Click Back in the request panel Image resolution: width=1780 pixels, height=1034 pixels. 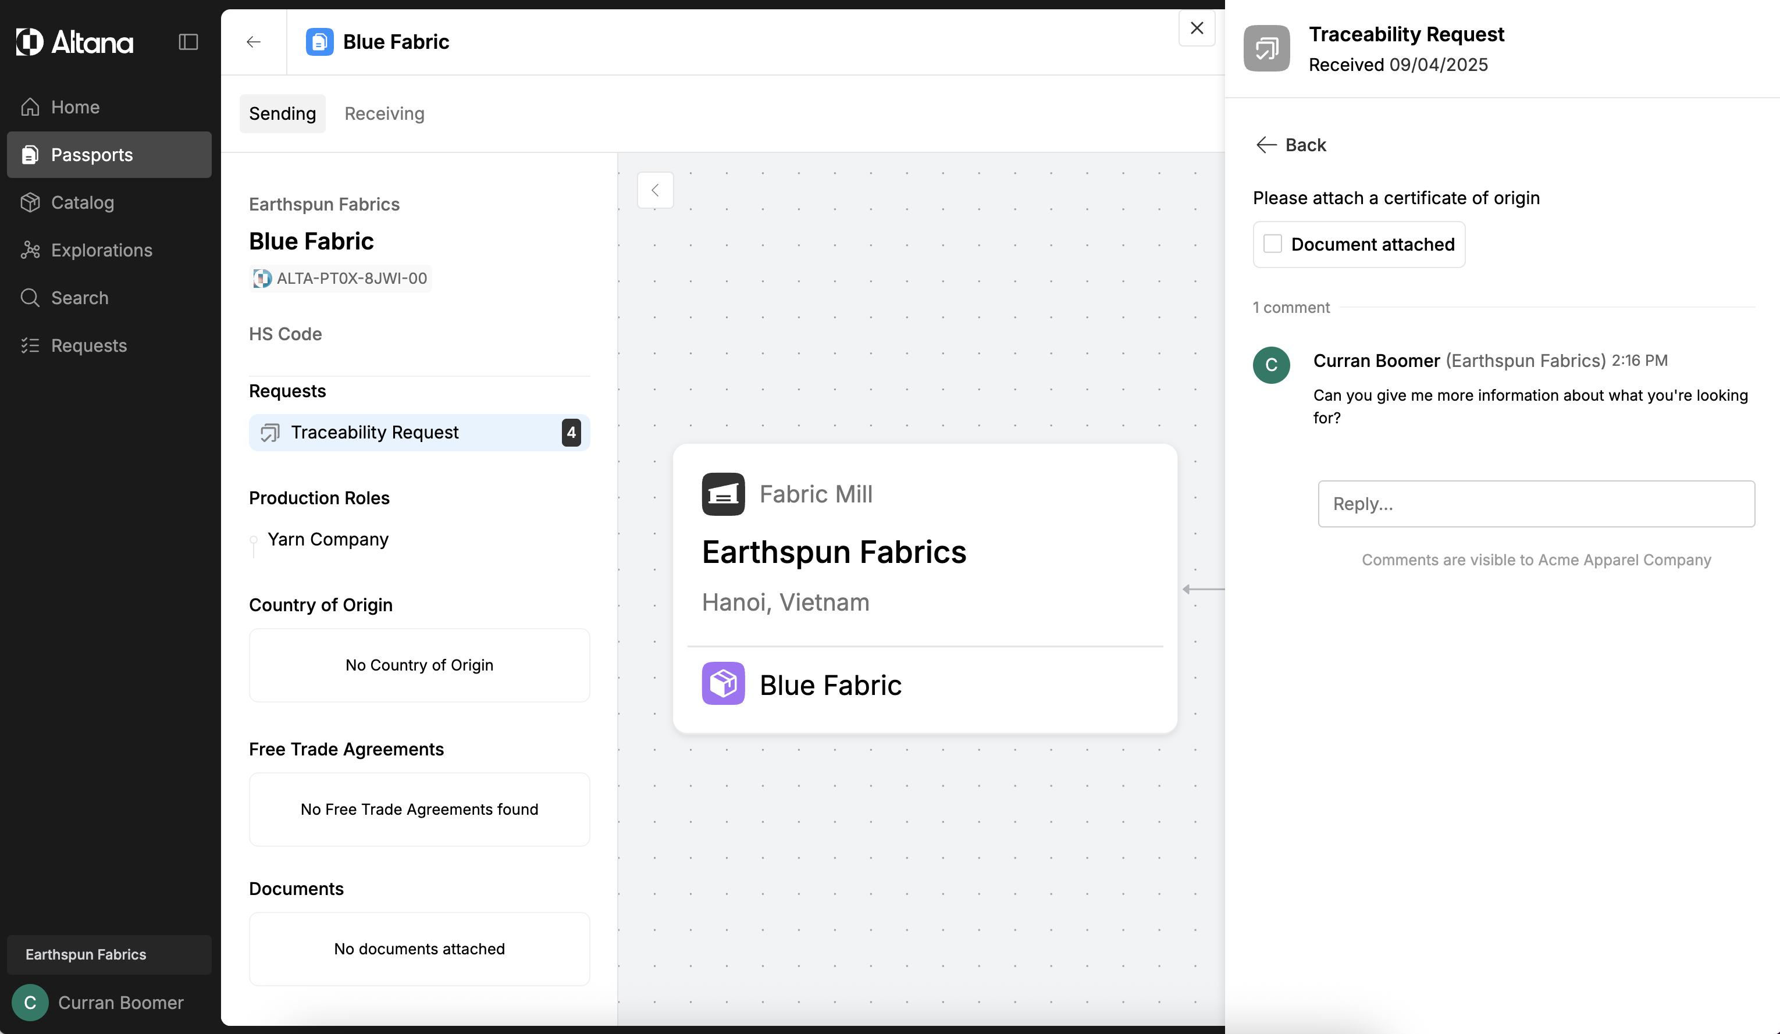click(x=1290, y=145)
